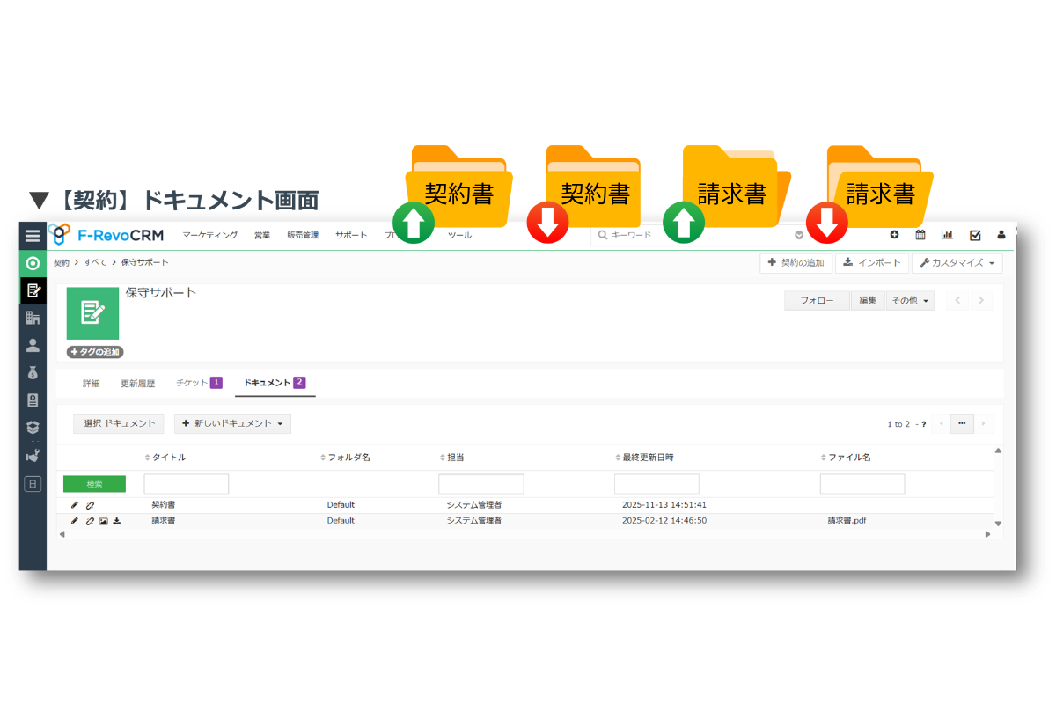Expand the その他 dropdown menu
Screen dimensions: 1056x704
910,301
